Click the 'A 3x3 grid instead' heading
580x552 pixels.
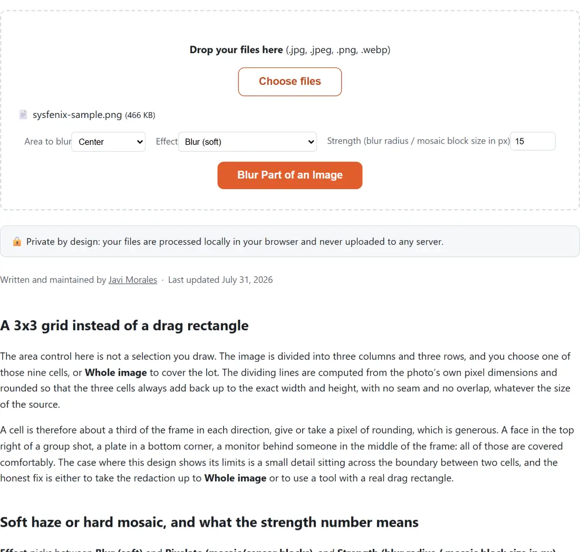124,326
